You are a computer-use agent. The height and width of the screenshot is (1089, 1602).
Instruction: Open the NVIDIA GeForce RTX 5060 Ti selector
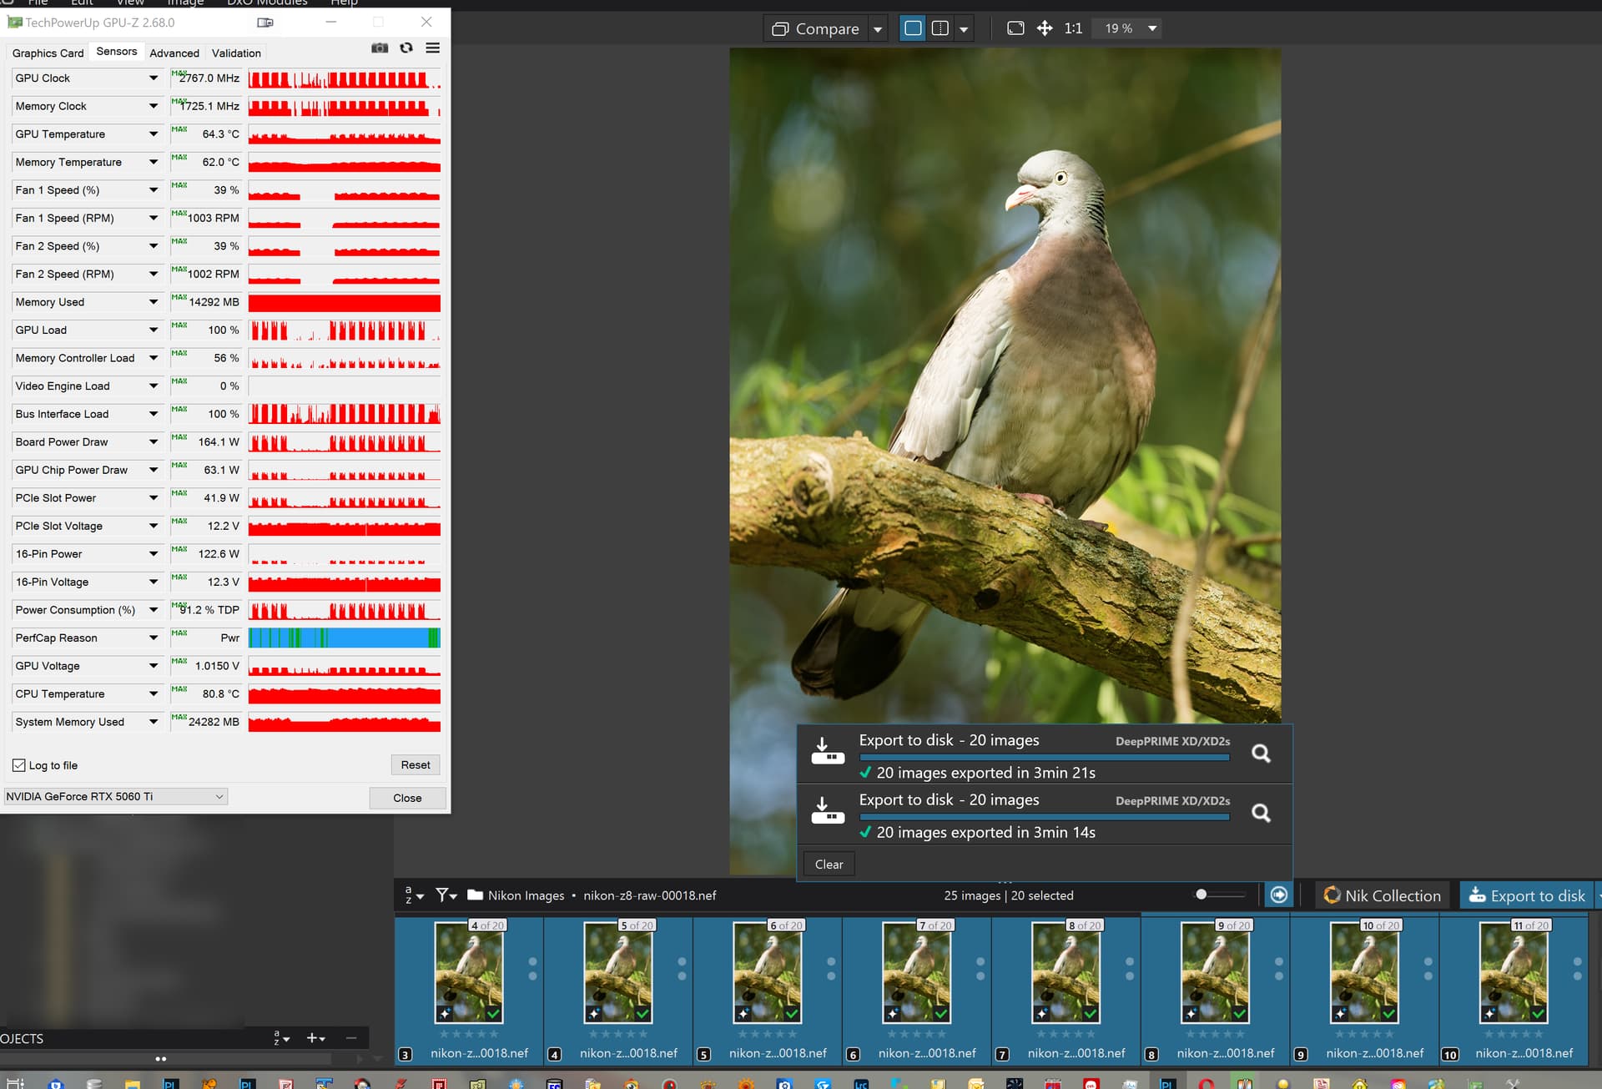(x=115, y=797)
